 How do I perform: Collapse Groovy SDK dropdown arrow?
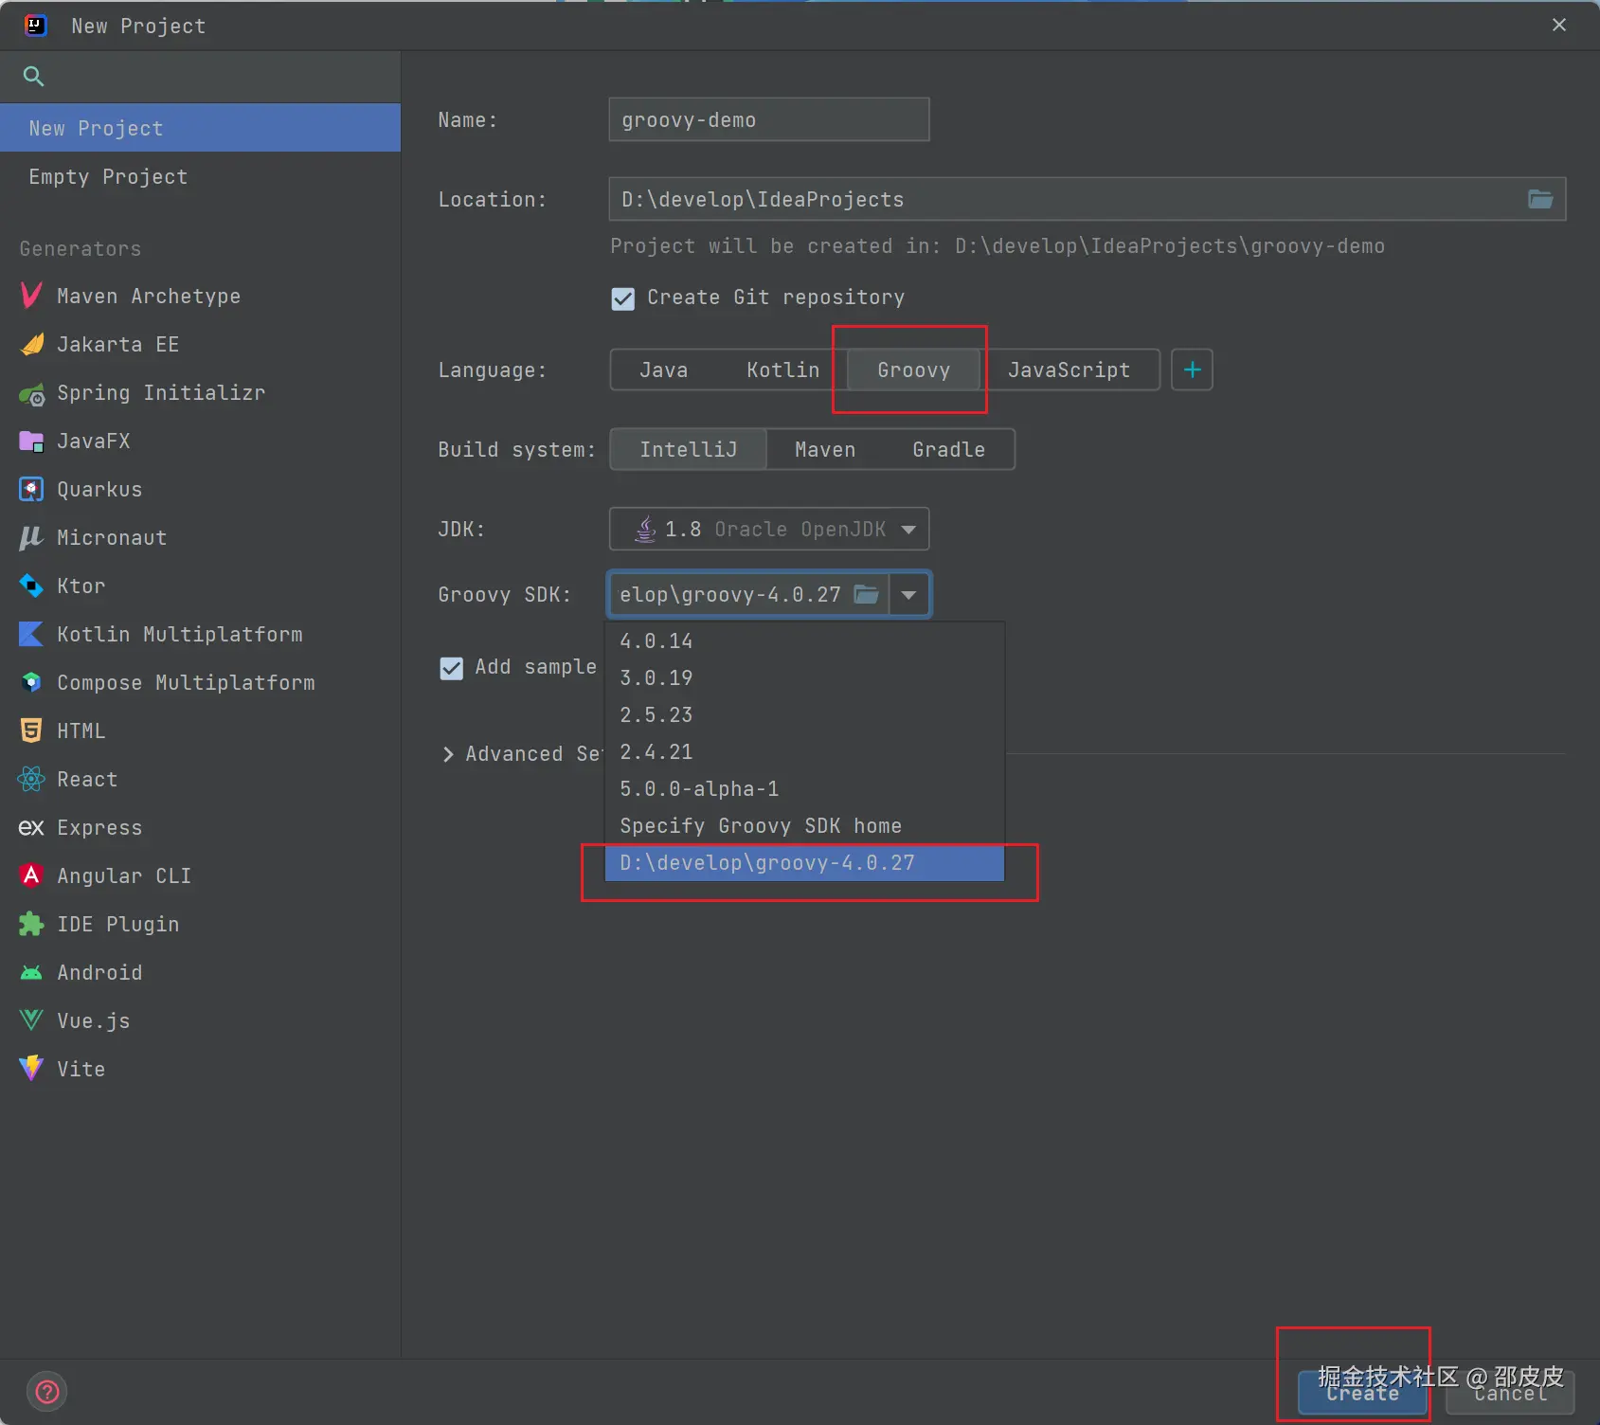(x=909, y=594)
